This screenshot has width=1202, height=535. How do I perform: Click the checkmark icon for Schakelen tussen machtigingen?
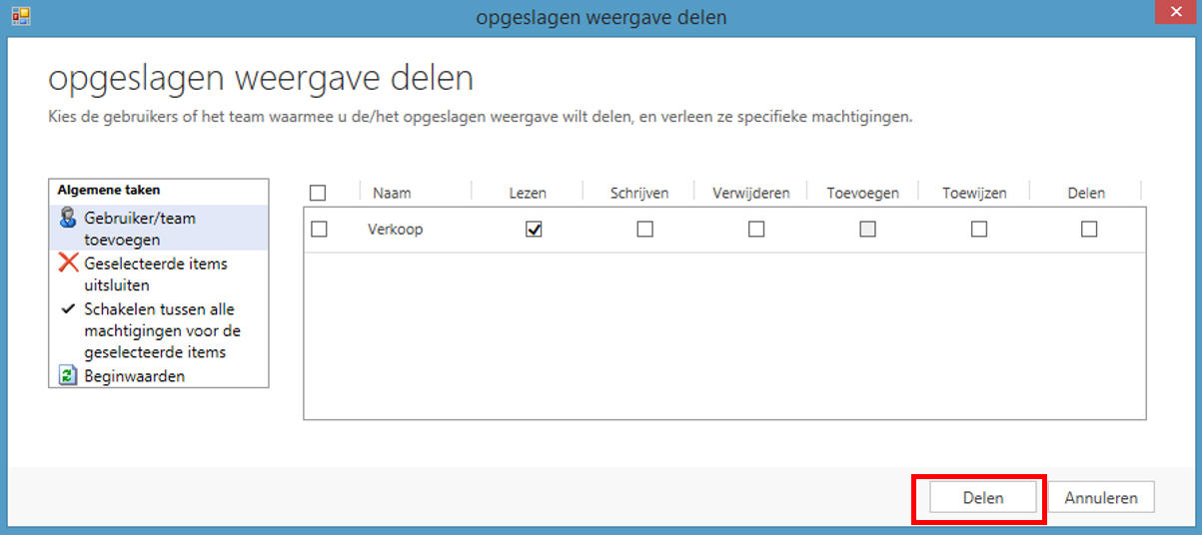pos(68,309)
